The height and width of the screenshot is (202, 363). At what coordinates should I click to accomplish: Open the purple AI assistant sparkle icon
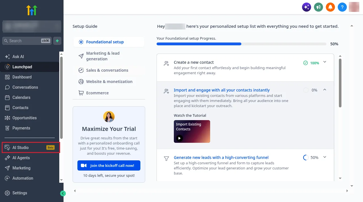point(307,7)
